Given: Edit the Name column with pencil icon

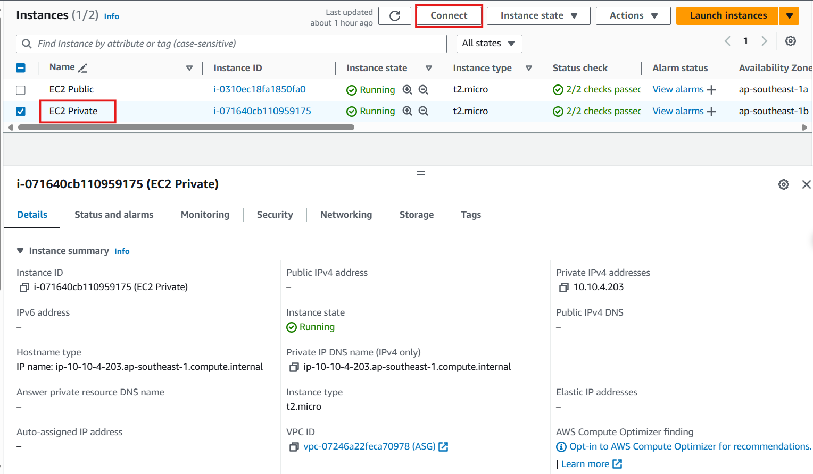Looking at the screenshot, I should click(82, 68).
